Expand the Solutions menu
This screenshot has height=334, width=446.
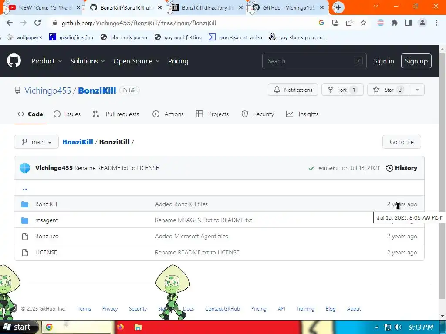click(x=88, y=61)
